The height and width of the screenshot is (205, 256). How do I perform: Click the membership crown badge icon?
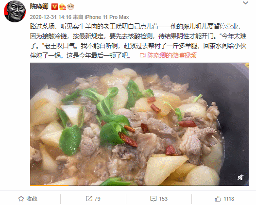pyautogui.click(x=63, y=7)
